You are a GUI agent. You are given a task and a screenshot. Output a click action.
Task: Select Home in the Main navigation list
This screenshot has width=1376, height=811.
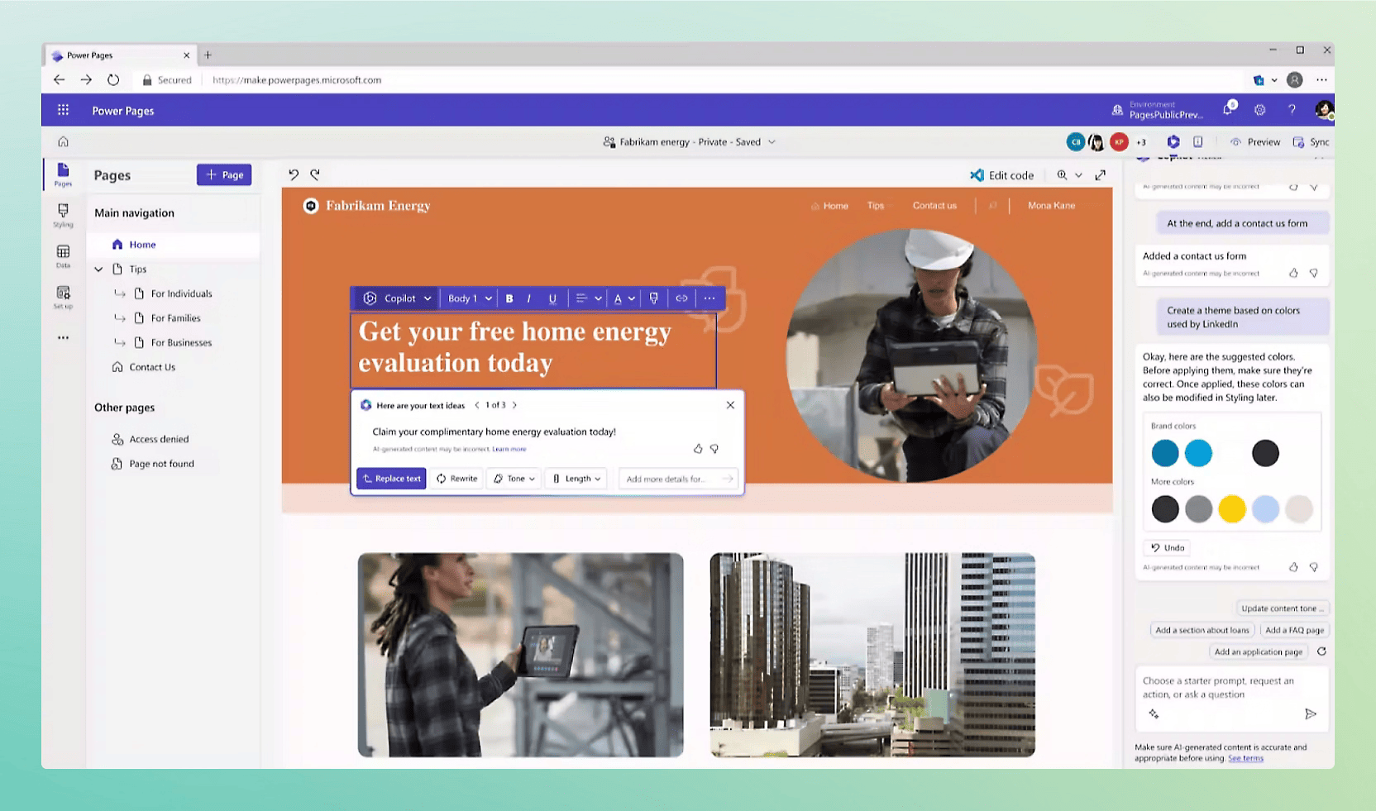[141, 244]
